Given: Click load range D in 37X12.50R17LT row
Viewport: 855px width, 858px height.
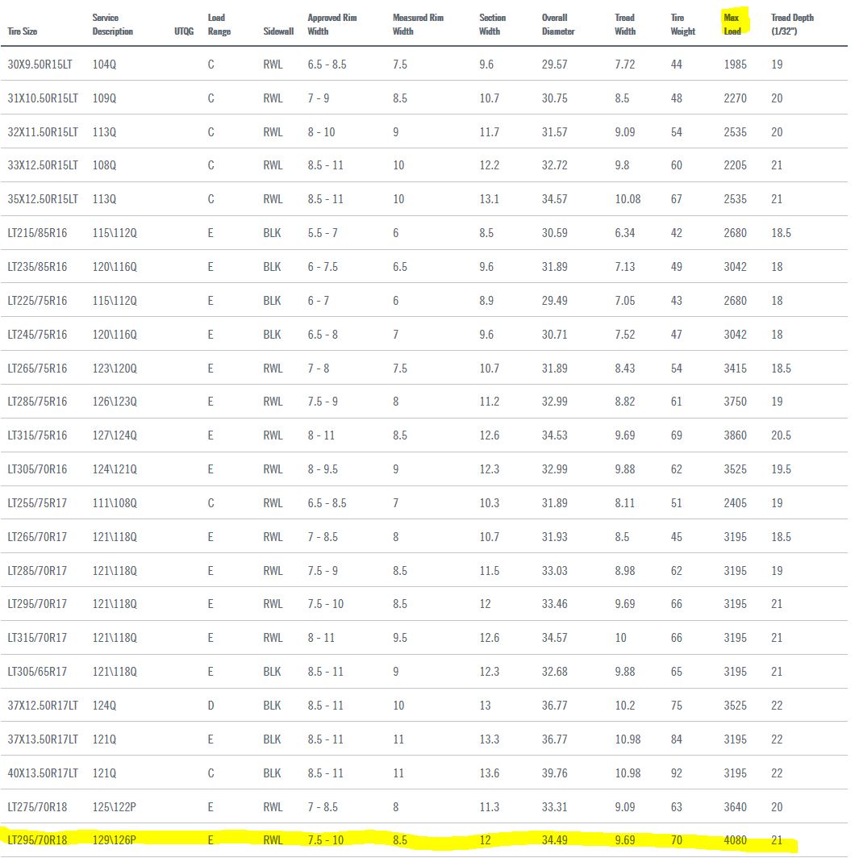Looking at the screenshot, I should click(x=211, y=705).
